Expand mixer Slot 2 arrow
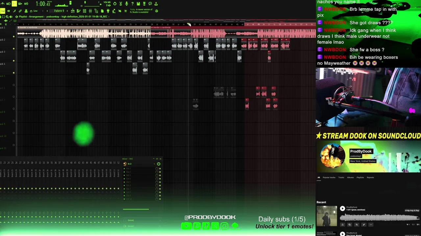 coord(124,172)
